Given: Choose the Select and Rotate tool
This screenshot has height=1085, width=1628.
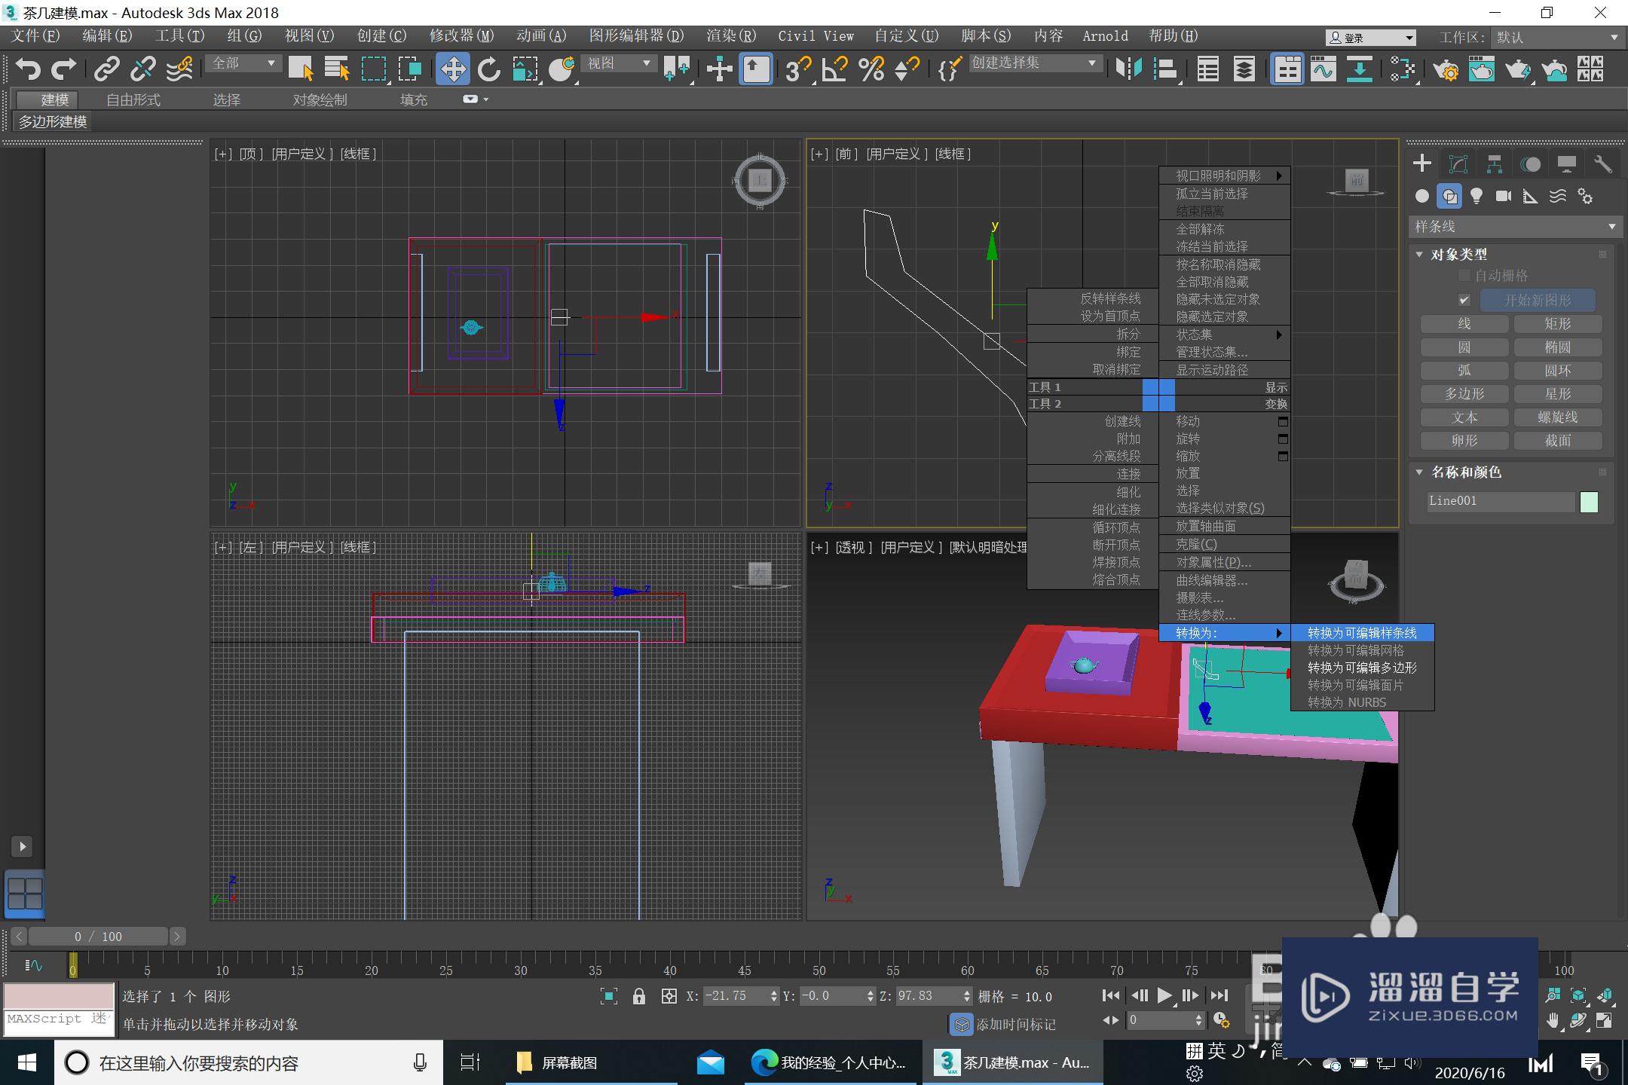Looking at the screenshot, I should (x=489, y=69).
